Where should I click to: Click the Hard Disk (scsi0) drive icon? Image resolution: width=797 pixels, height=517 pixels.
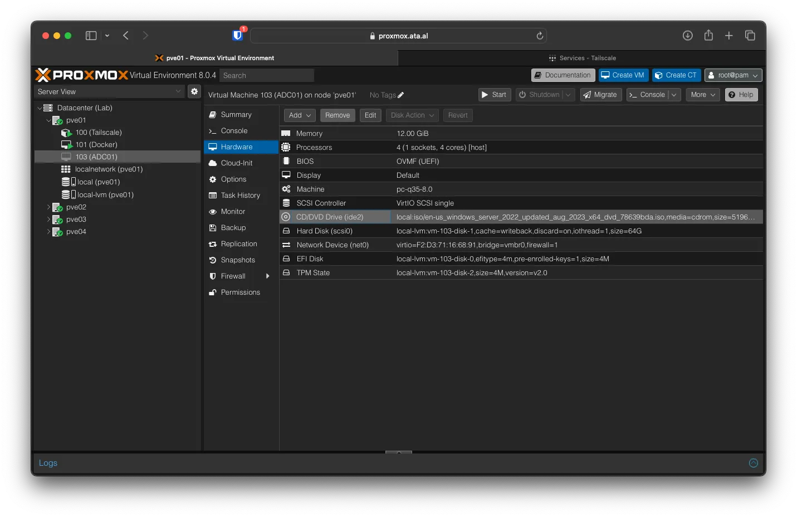286,231
